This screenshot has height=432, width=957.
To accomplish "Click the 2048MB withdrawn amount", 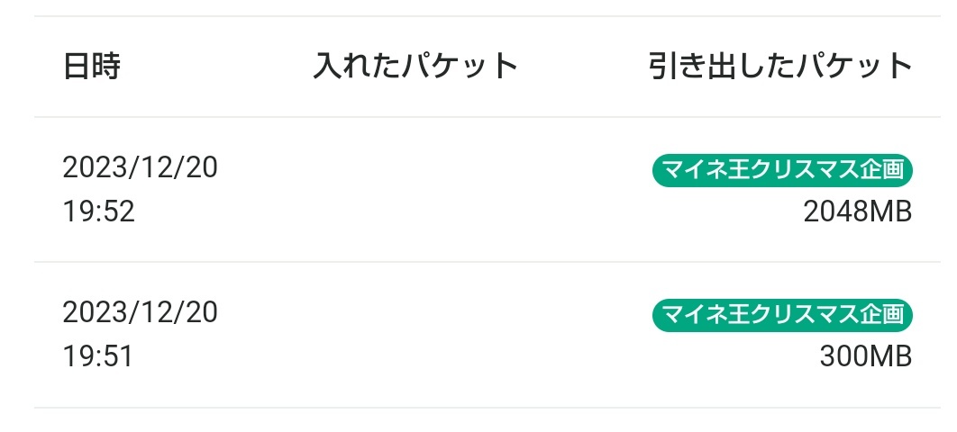I will tap(858, 212).
